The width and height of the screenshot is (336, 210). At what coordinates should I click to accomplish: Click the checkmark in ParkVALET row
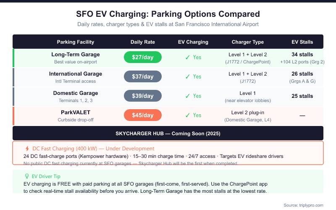(x=188, y=115)
